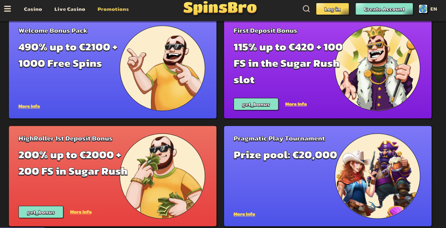Open the Live Casino menu item
The image size is (446, 228).
click(70, 9)
